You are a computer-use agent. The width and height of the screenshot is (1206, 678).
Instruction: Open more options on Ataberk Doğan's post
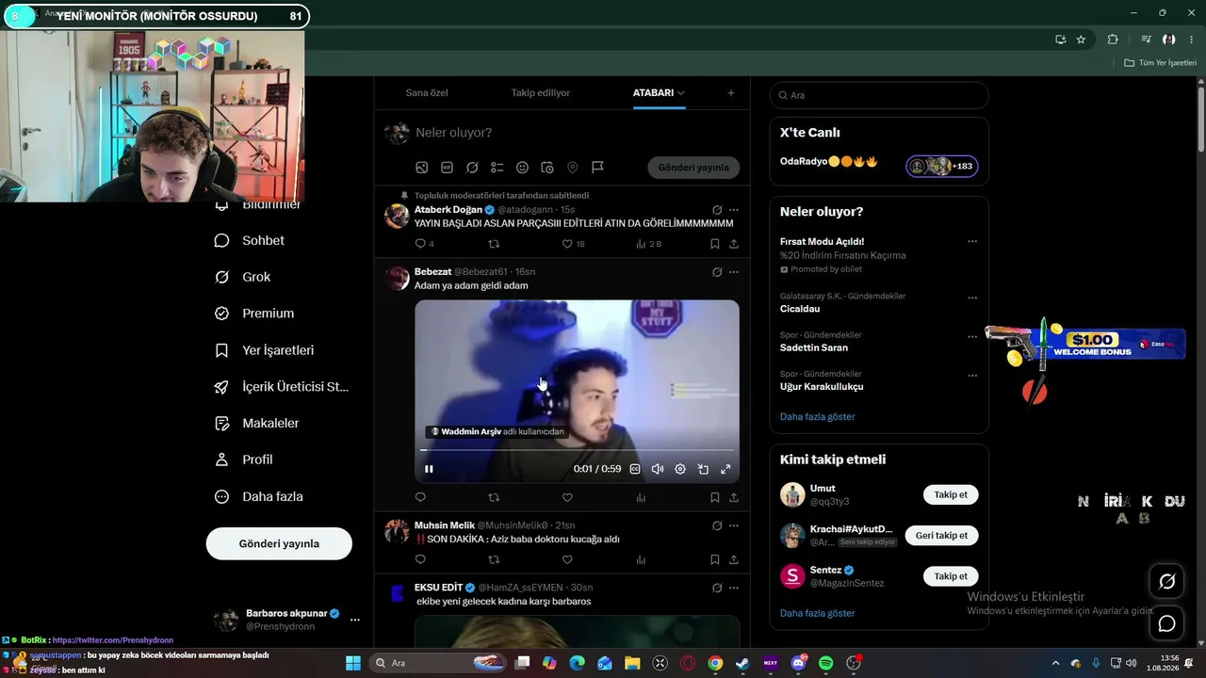click(734, 210)
